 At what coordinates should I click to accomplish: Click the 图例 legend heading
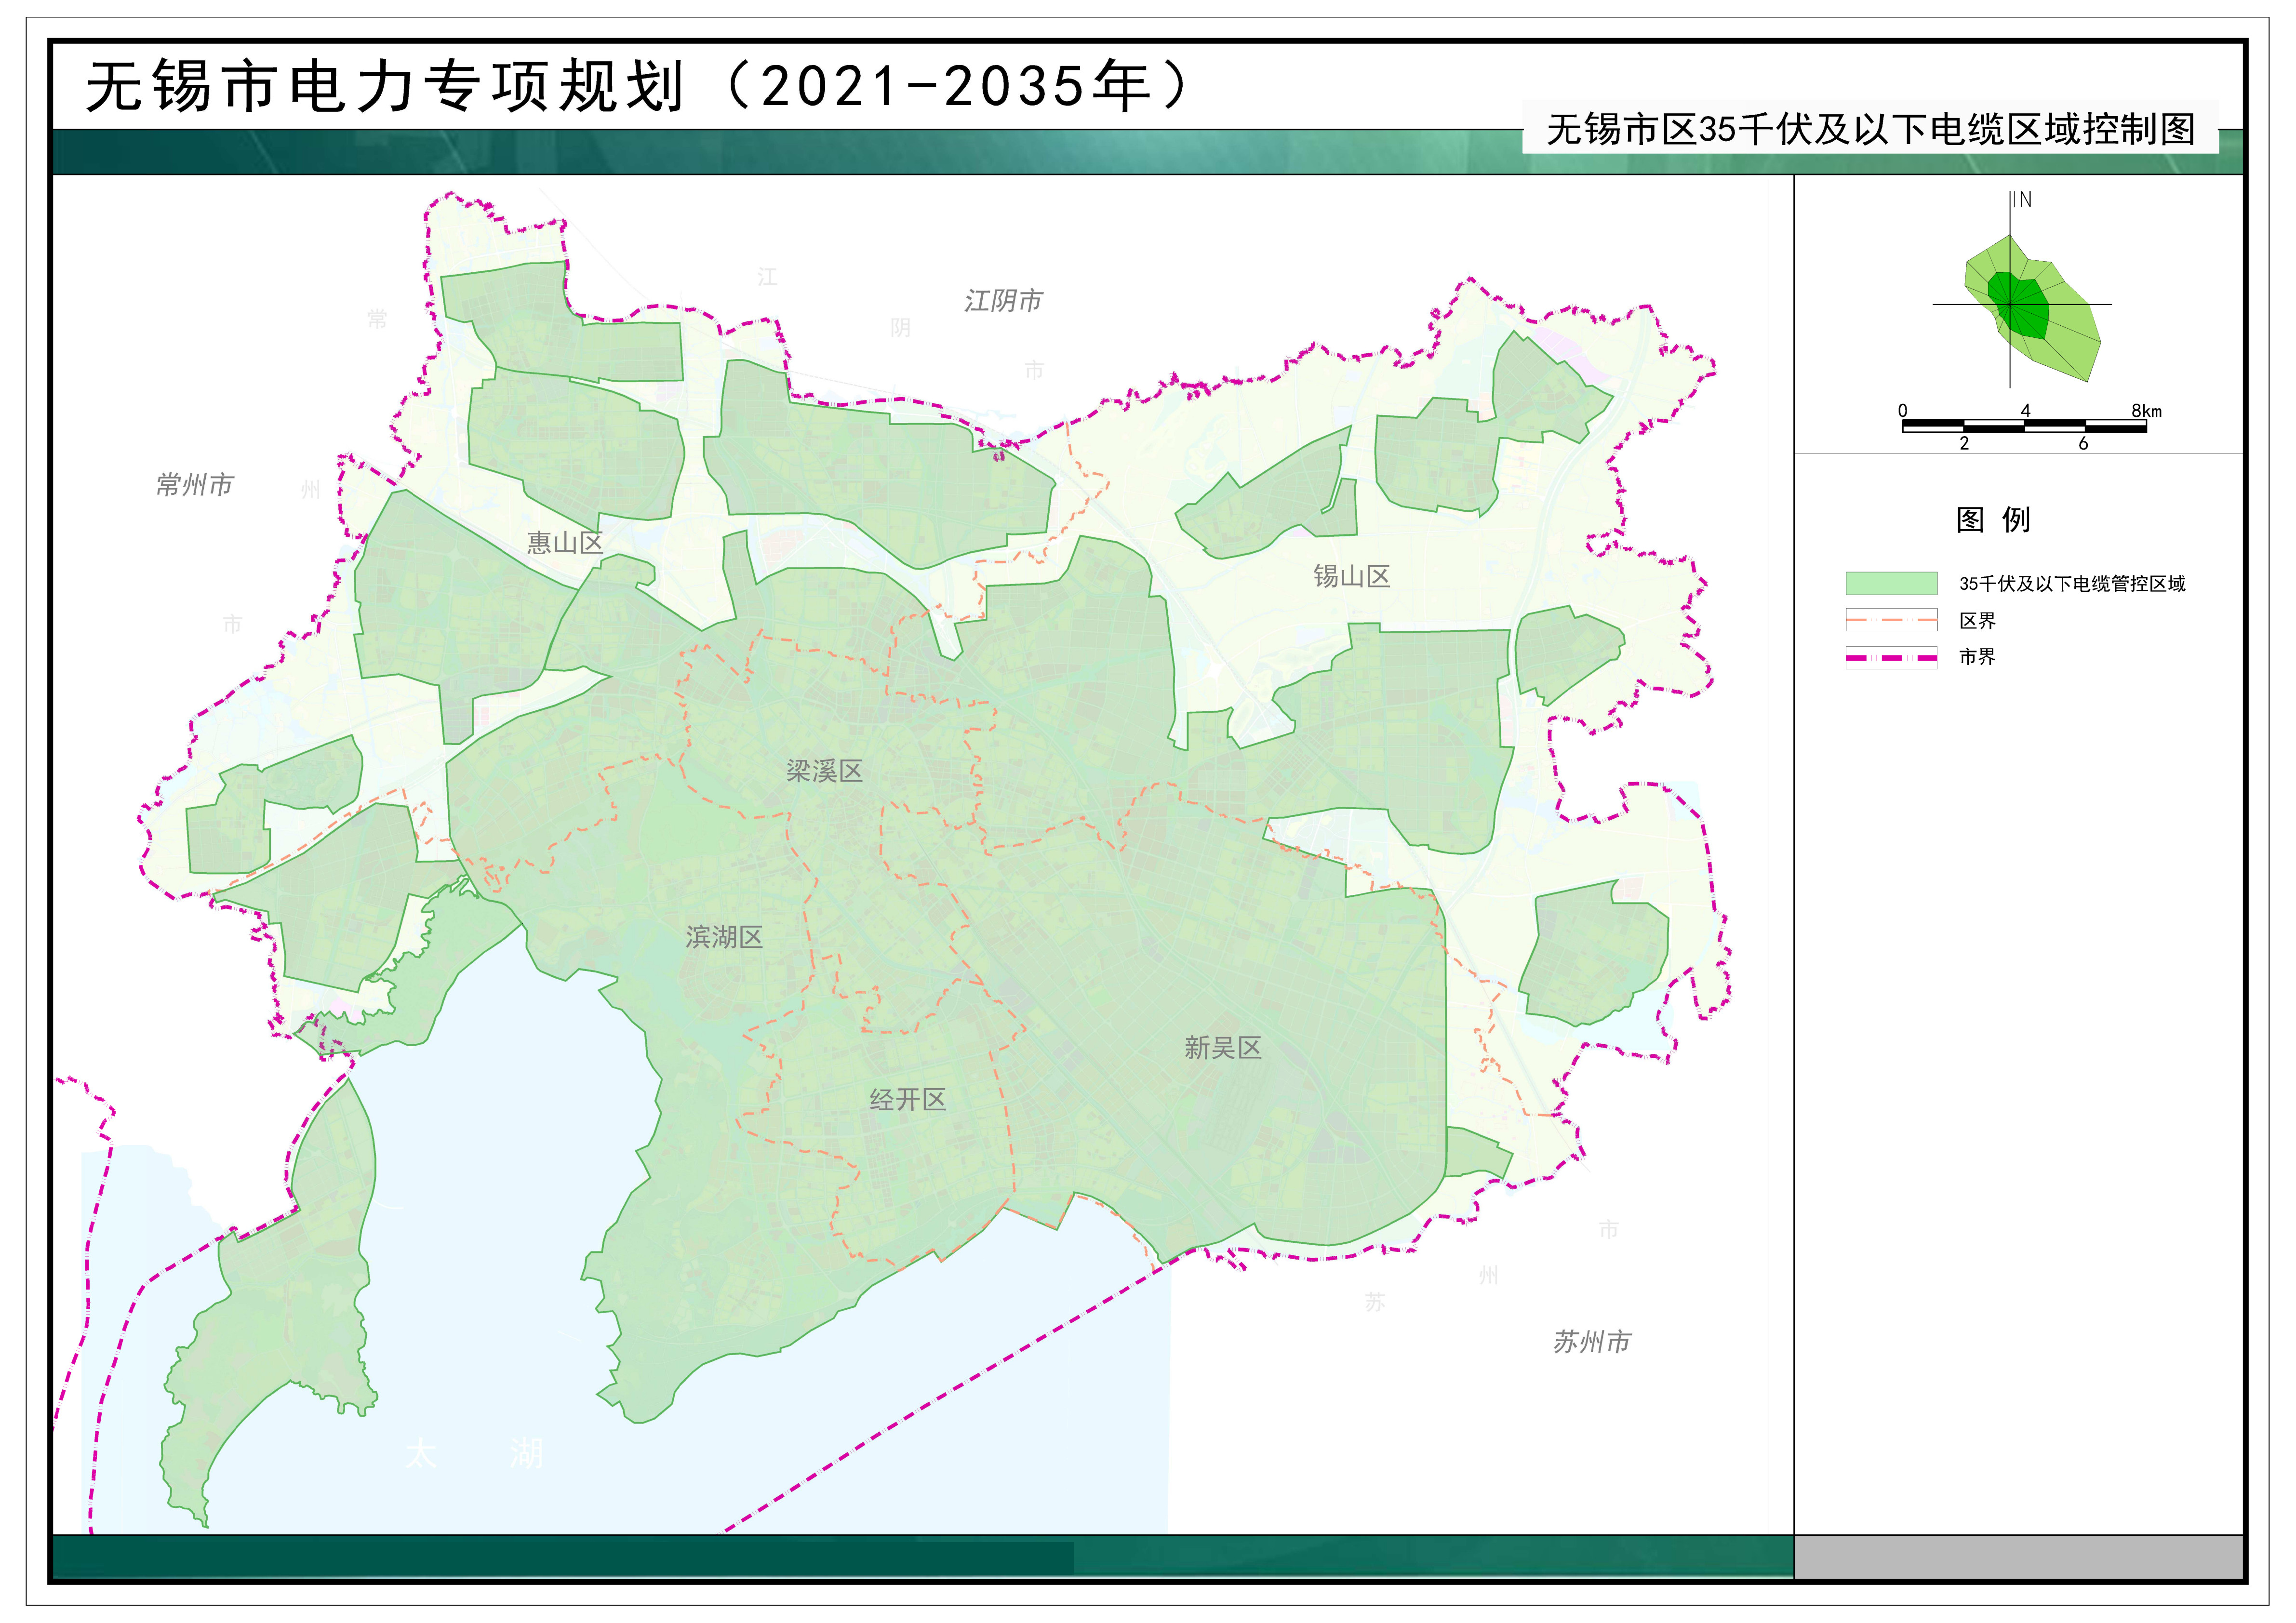[x=1993, y=520]
